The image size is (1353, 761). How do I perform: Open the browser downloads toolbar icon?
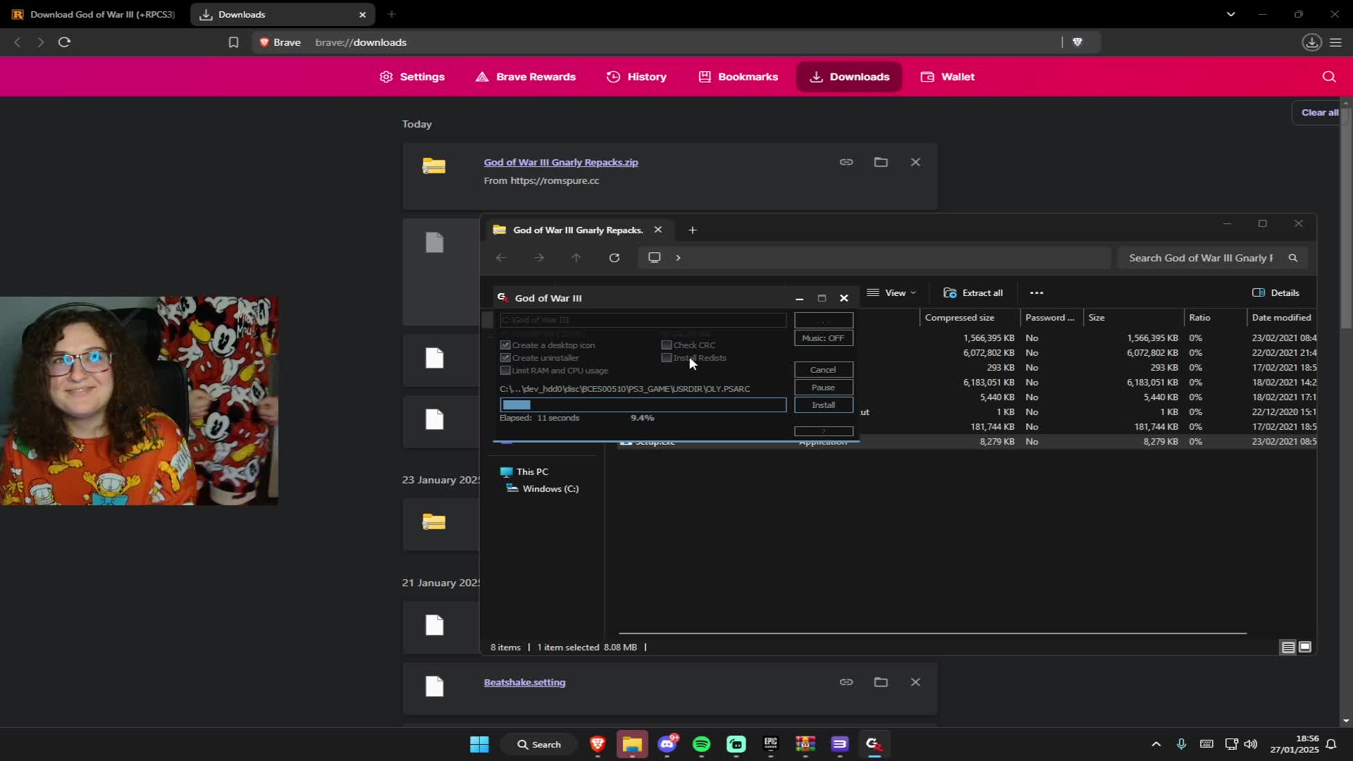(1311, 42)
